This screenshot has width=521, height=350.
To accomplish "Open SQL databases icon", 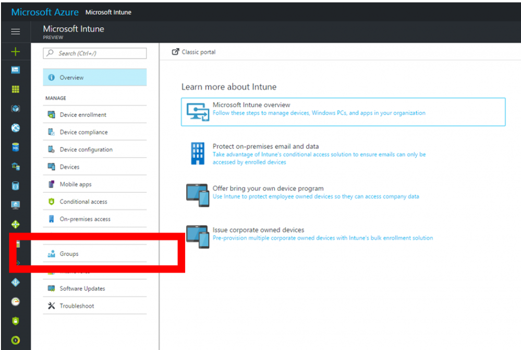I will point(15,147).
